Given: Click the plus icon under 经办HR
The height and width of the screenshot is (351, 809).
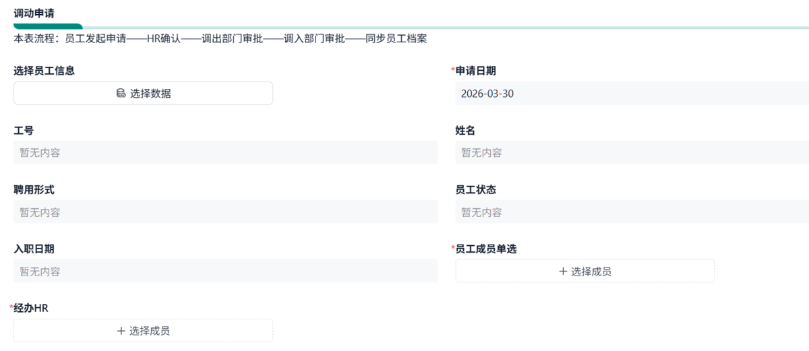Looking at the screenshot, I should pyautogui.click(x=121, y=331).
